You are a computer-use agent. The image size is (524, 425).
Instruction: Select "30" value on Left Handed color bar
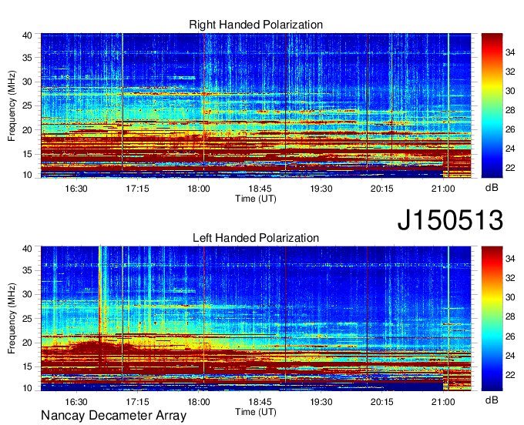[x=510, y=297]
